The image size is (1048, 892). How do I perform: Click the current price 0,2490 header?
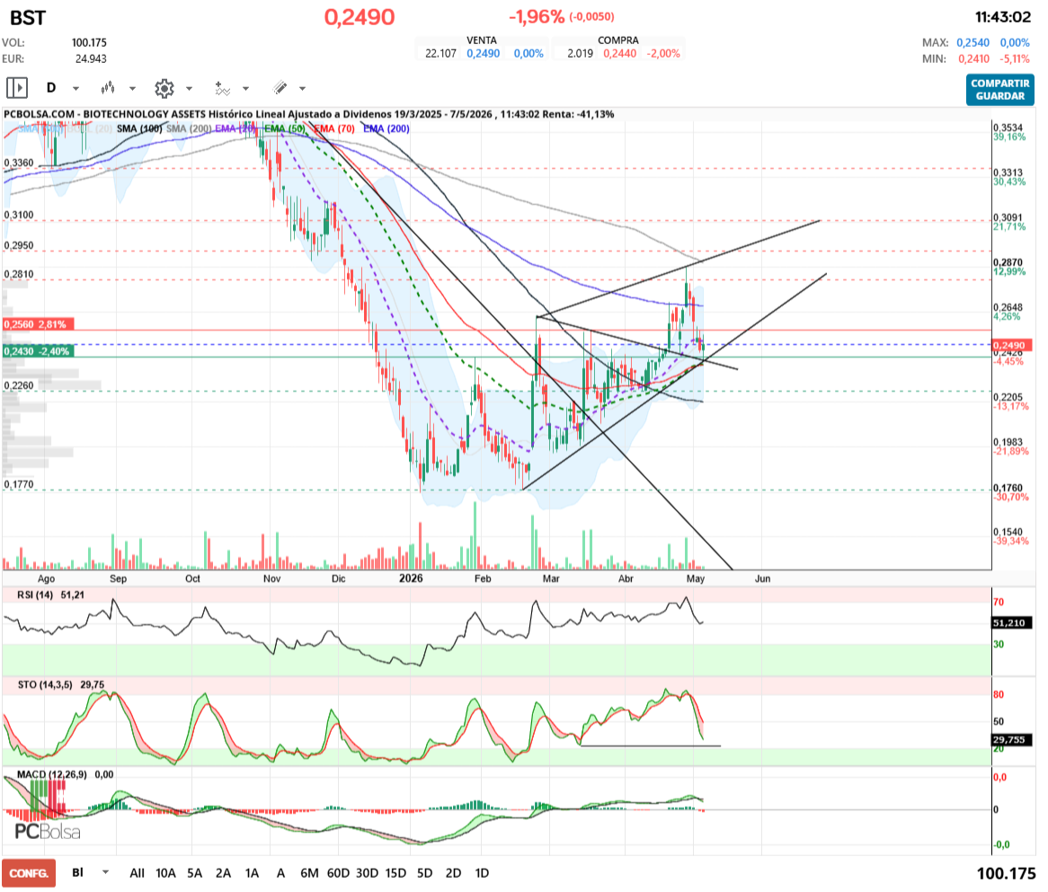(360, 17)
